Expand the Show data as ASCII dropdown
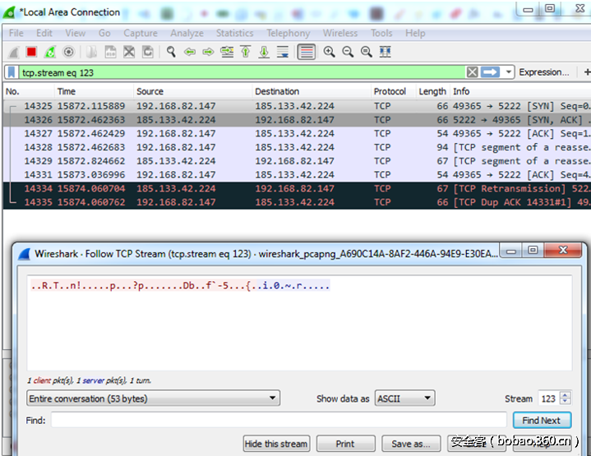The width and height of the screenshot is (591, 456). (404, 398)
